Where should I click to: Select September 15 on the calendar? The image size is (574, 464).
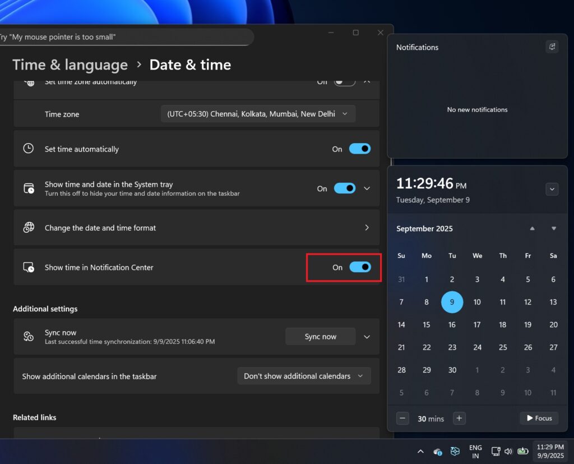click(x=427, y=324)
